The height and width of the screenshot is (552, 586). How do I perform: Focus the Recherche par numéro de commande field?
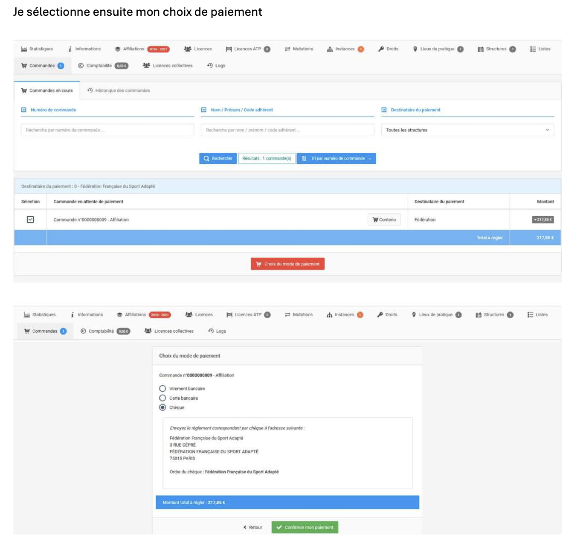point(107,130)
